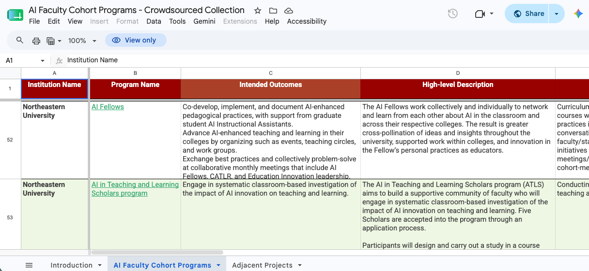Select the AI Faculty Cohort Programs tab
The width and height of the screenshot is (589, 271).
tap(162, 265)
